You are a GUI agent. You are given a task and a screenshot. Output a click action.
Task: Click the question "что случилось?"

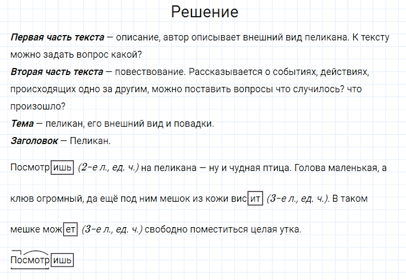pyautogui.click(x=313, y=88)
